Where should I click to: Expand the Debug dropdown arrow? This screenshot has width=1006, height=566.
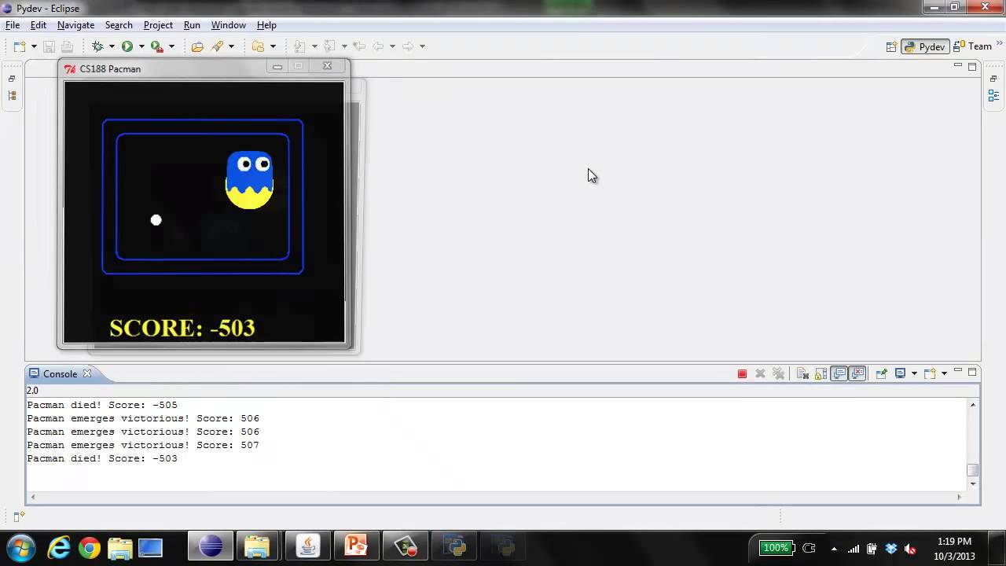coord(112,46)
